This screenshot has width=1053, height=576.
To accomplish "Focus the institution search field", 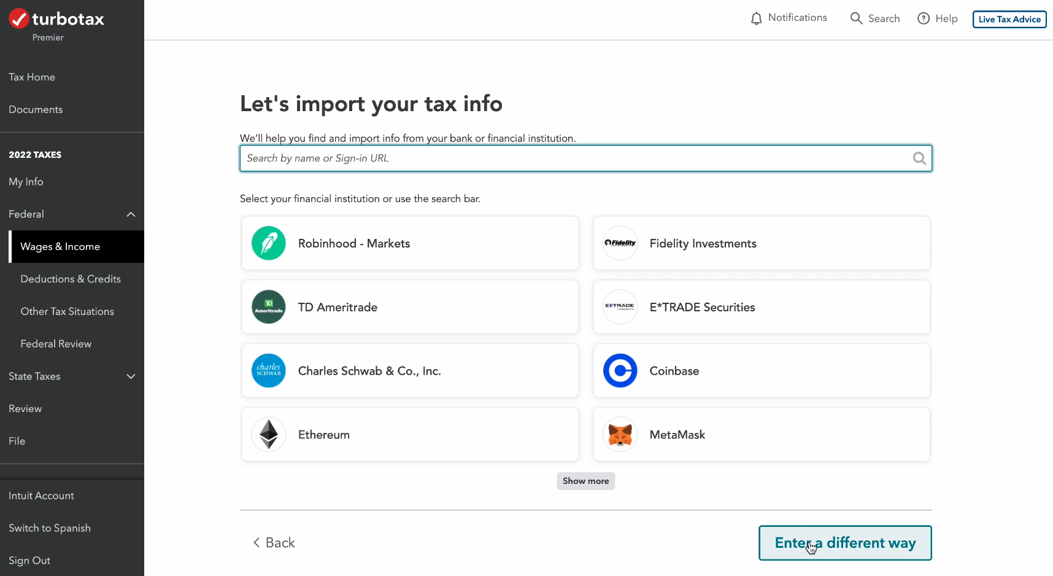I will (x=586, y=158).
